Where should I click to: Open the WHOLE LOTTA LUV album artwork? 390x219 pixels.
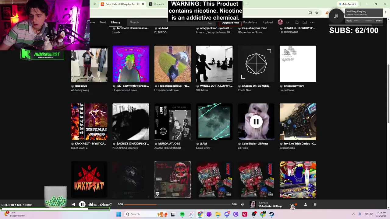(214, 64)
